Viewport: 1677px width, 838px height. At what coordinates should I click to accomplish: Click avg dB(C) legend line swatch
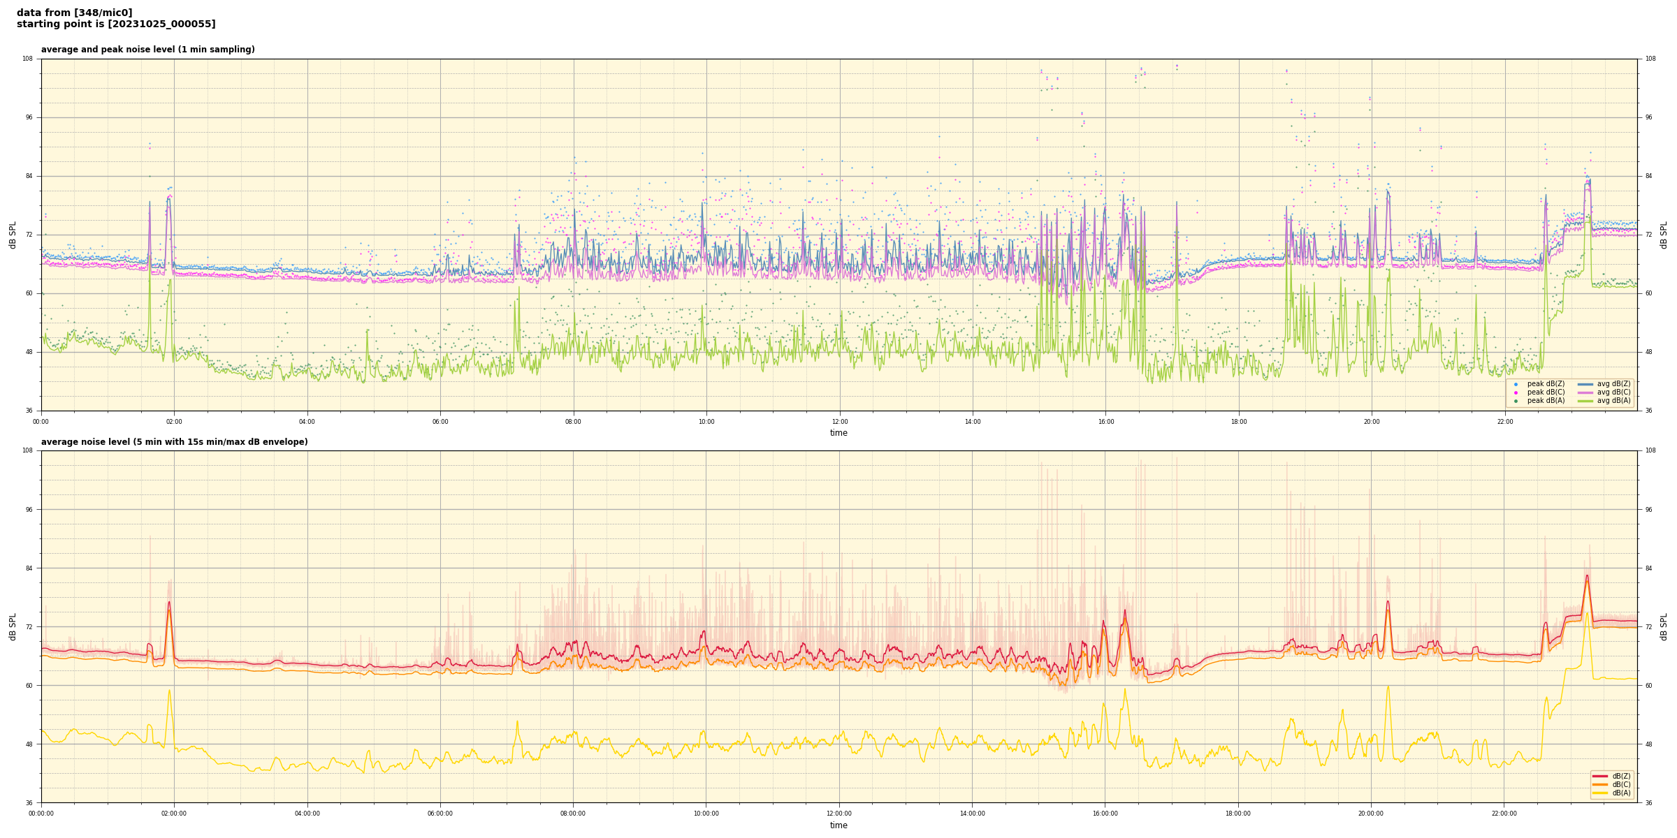coord(1585,392)
